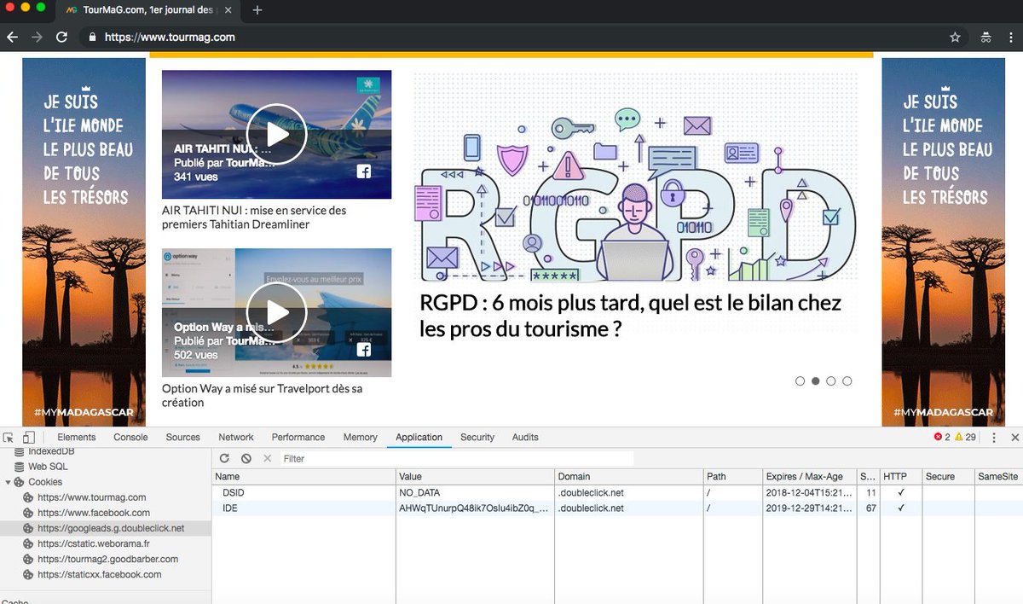This screenshot has height=604, width=1023.
Task: Select the googleads.g.doubleclick.net cookies entry
Action: click(x=111, y=528)
